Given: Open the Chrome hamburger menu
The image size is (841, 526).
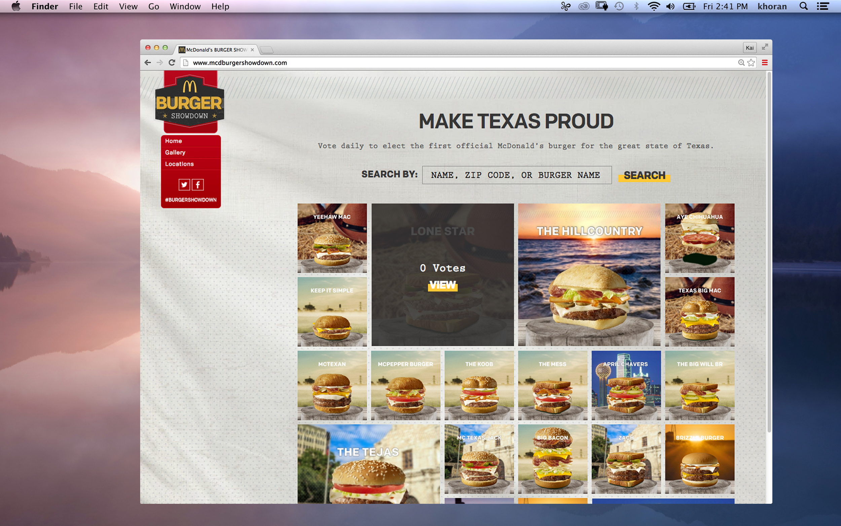Looking at the screenshot, I should (x=765, y=63).
